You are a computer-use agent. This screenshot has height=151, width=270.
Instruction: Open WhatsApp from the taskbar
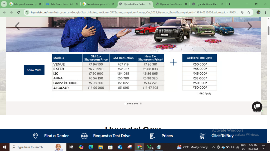pos(149,147)
